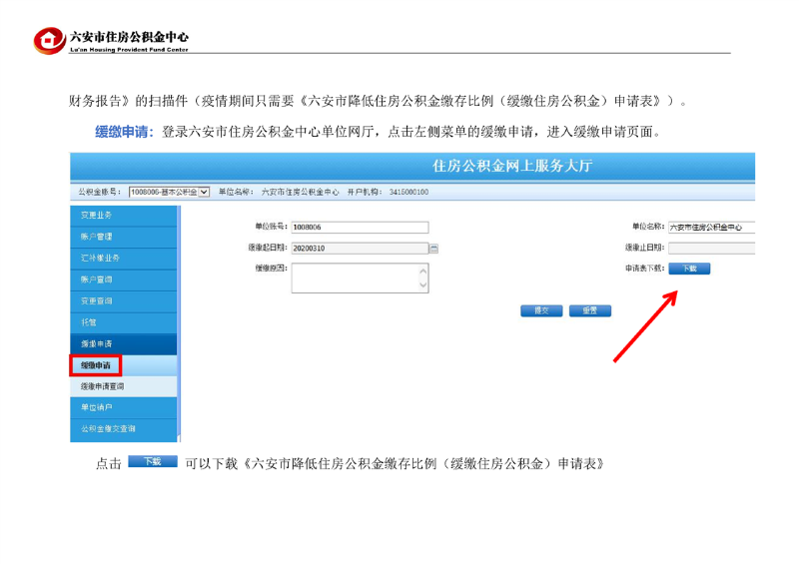The image size is (799, 564).
Task: Select the 缓缴申请查询 submenu item
Action: pyautogui.click(x=123, y=386)
